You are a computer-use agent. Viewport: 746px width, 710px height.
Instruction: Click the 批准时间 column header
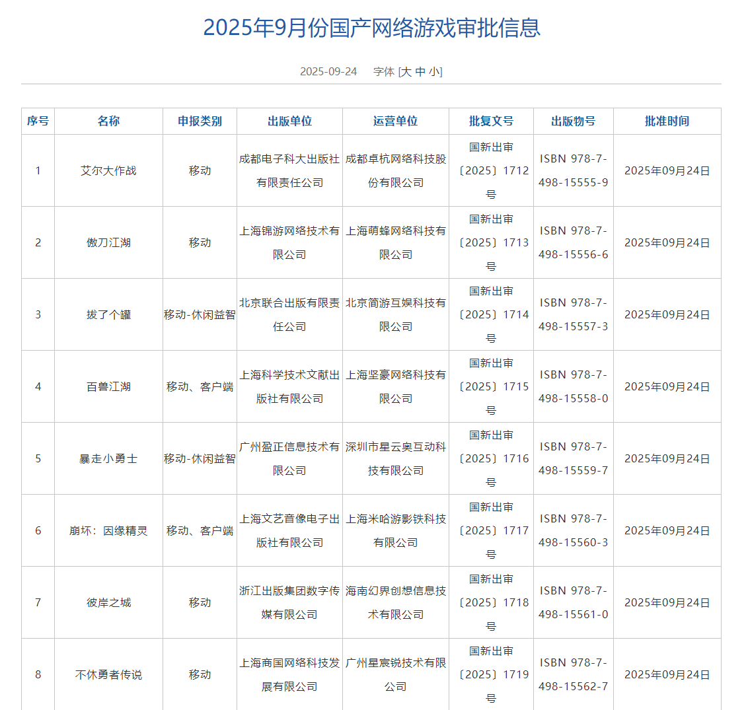(x=667, y=121)
